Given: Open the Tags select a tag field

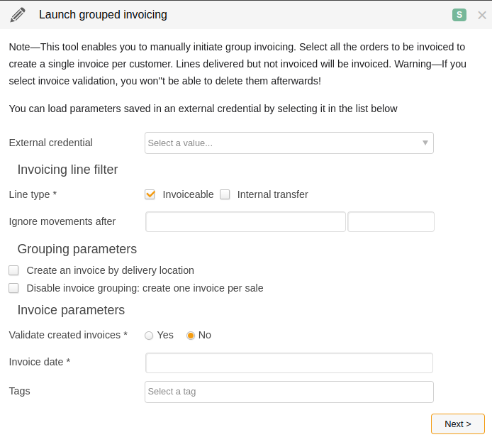Looking at the screenshot, I should 289,392.
